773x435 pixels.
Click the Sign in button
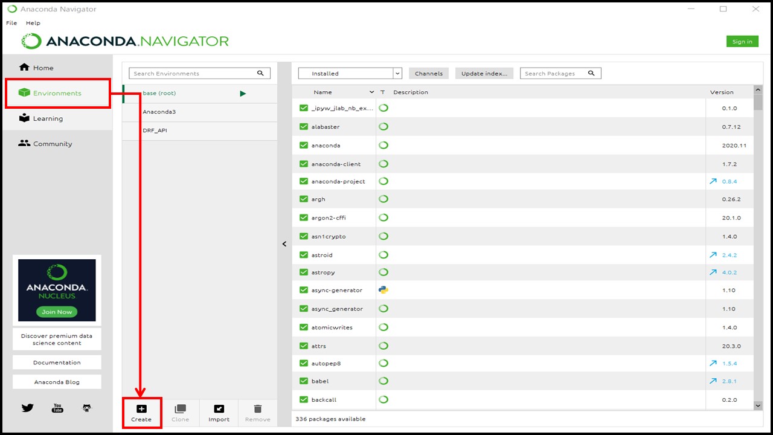tap(742, 42)
